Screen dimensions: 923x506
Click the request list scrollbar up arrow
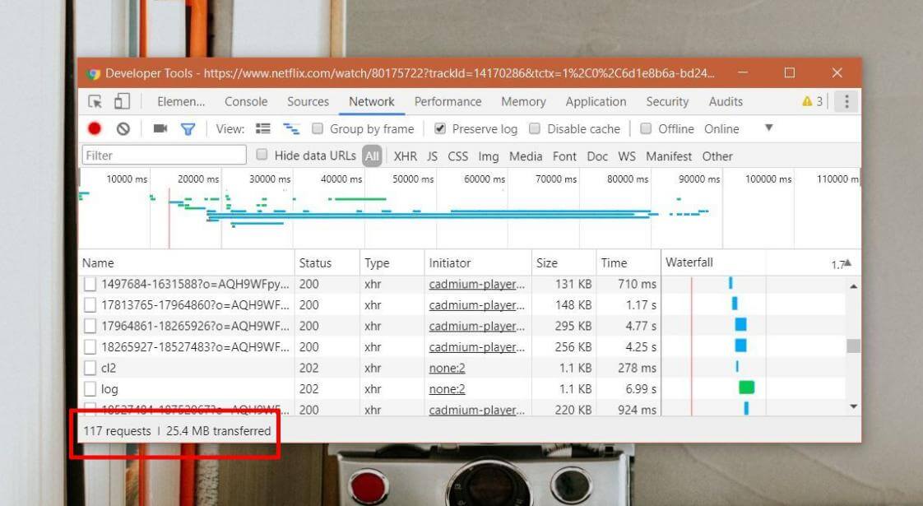click(854, 286)
